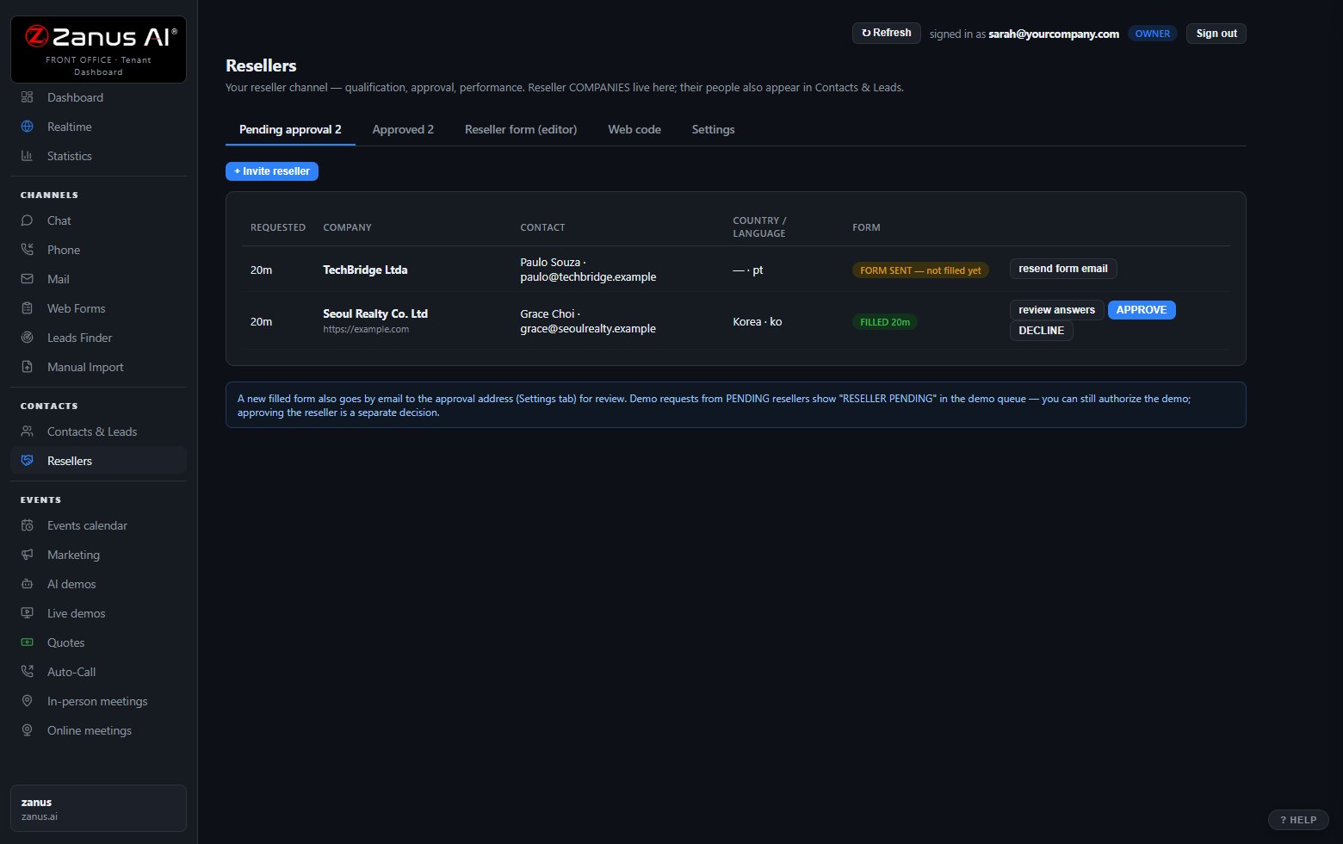This screenshot has width=1343, height=844.
Task: Click the Dashboard grid icon in sidebar
Action: pos(27,97)
